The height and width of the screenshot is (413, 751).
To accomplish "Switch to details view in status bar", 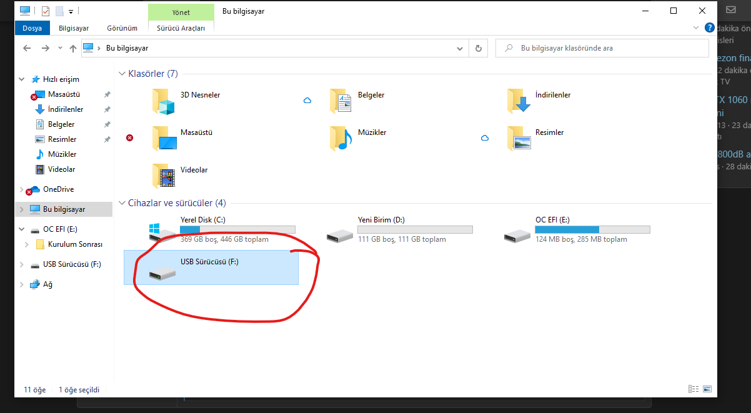I will [x=693, y=389].
